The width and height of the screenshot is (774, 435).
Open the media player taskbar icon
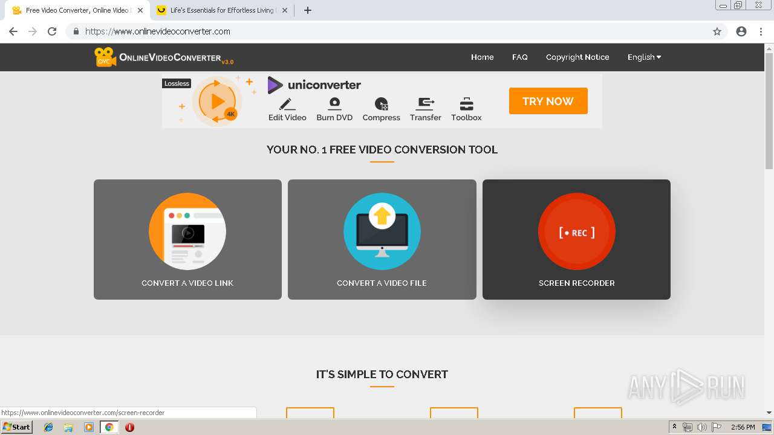click(89, 427)
